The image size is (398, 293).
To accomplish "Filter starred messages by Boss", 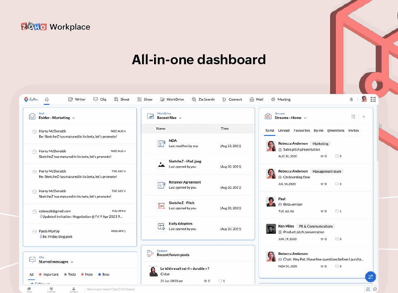I will (x=104, y=274).
